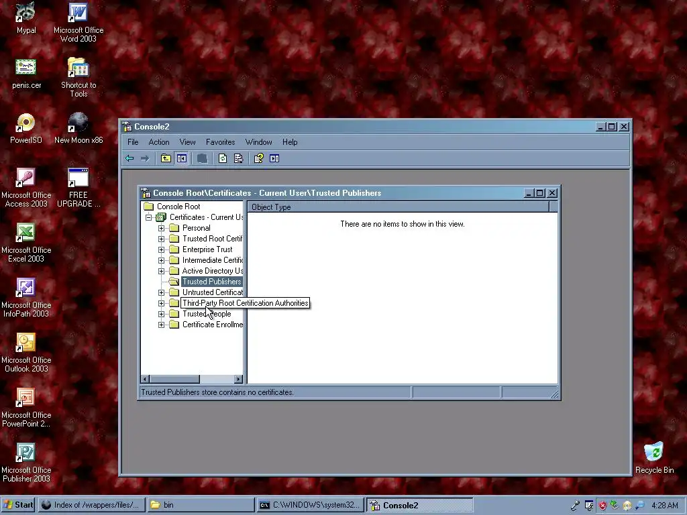The width and height of the screenshot is (687, 515).
Task: Click the tree pane horizontal scrollbar thumb
Action: click(174, 379)
